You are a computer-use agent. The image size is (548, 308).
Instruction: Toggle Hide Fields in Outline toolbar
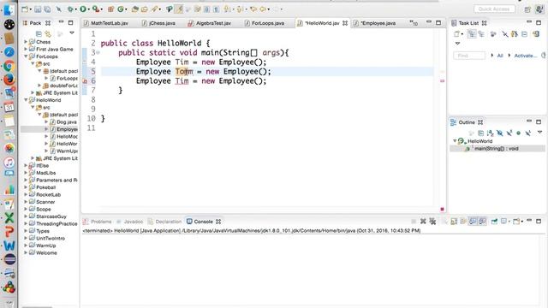[500, 133]
